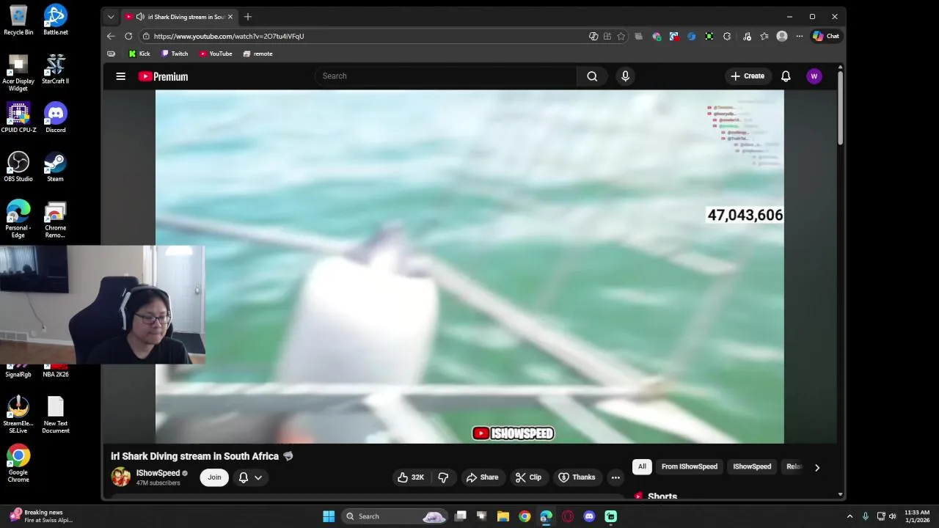The width and height of the screenshot is (939, 528).
Task: Open the tab actions dropdown chevron
Action: 111,17
